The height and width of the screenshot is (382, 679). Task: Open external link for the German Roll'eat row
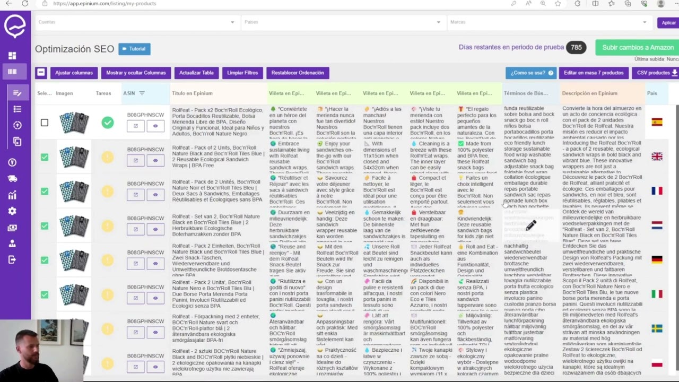point(135,264)
